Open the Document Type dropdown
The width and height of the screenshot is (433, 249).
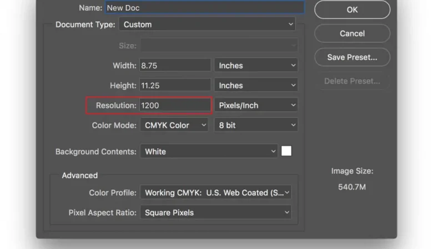pos(207,24)
